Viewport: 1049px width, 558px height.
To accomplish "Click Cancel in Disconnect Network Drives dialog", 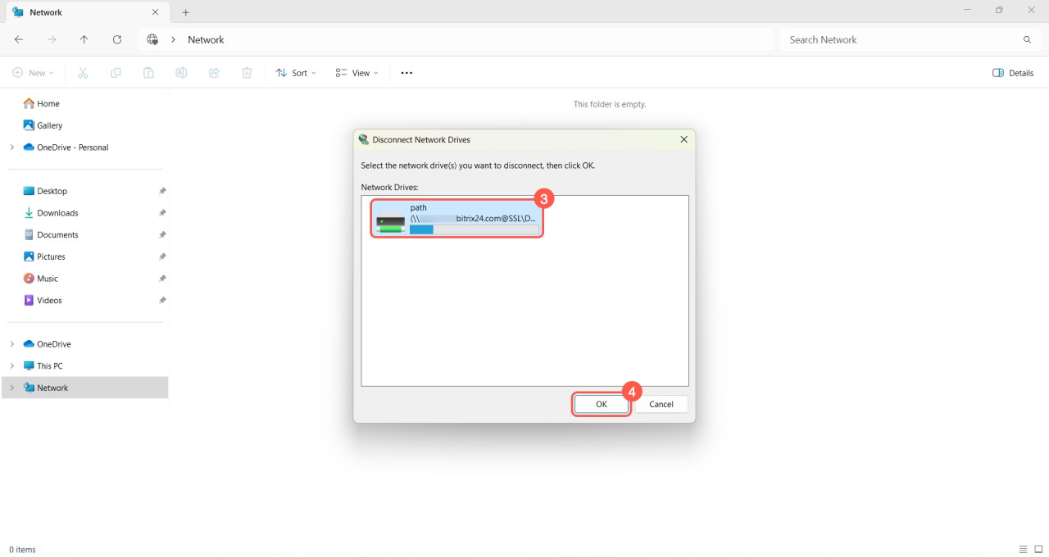I will click(x=661, y=404).
